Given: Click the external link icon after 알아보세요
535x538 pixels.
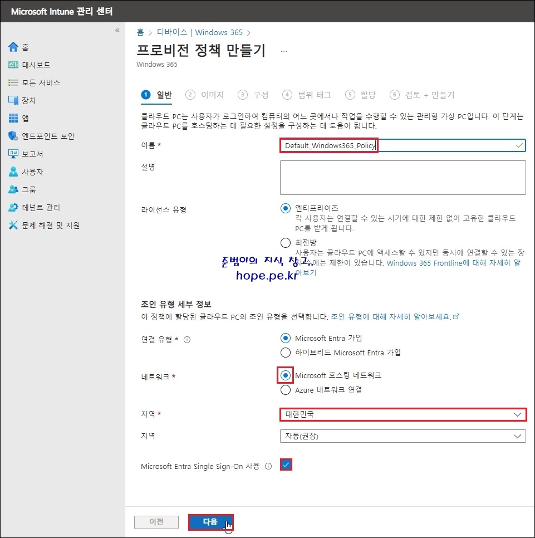Looking at the screenshot, I should click(x=456, y=316).
